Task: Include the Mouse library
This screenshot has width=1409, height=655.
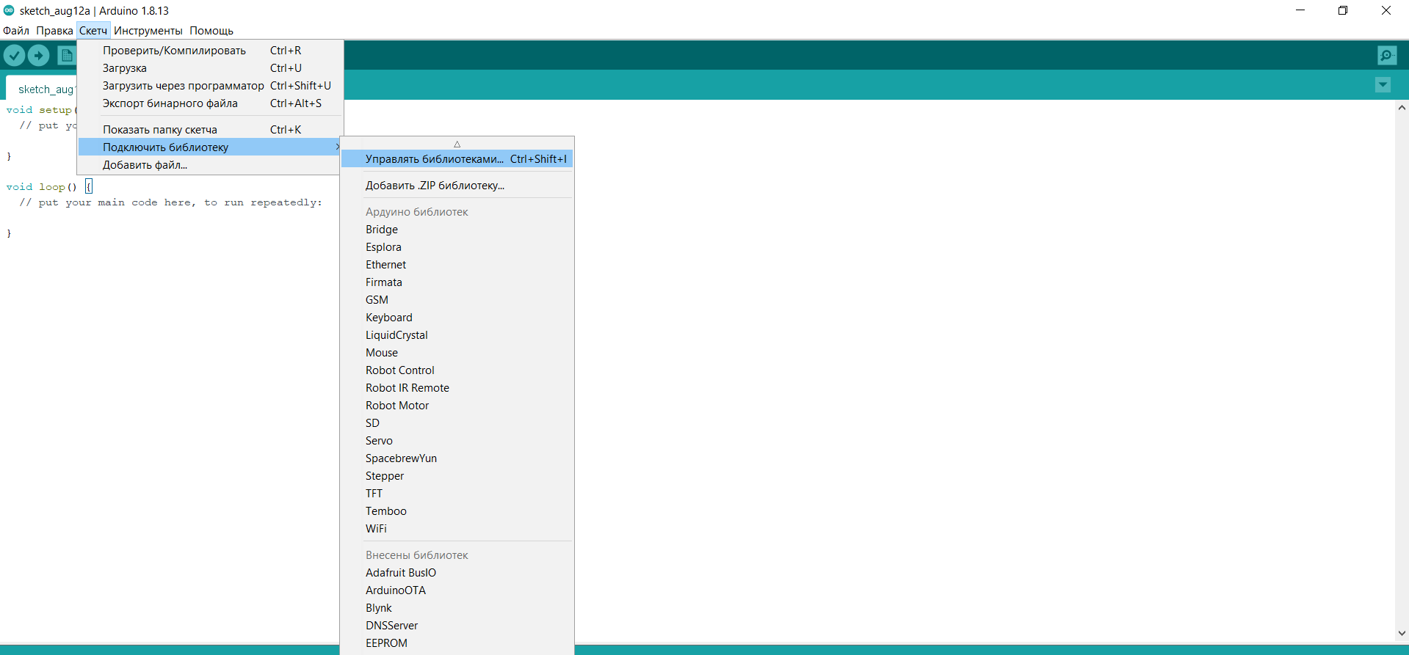Action: pyautogui.click(x=457, y=353)
